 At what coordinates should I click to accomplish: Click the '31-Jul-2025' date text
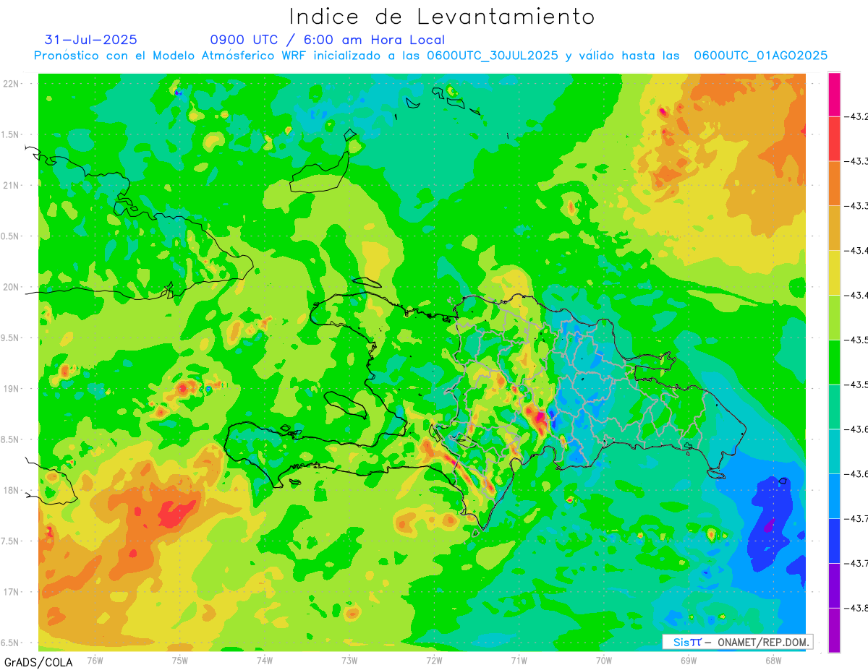[90, 40]
